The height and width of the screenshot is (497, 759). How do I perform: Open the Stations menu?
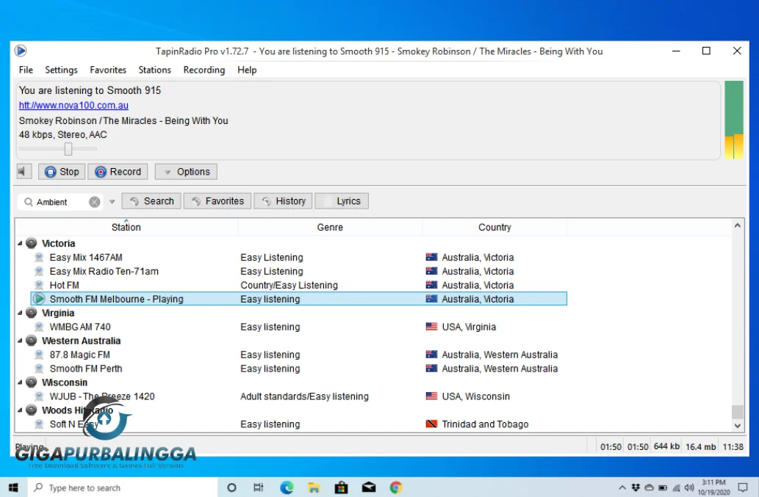tap(154, 70)
